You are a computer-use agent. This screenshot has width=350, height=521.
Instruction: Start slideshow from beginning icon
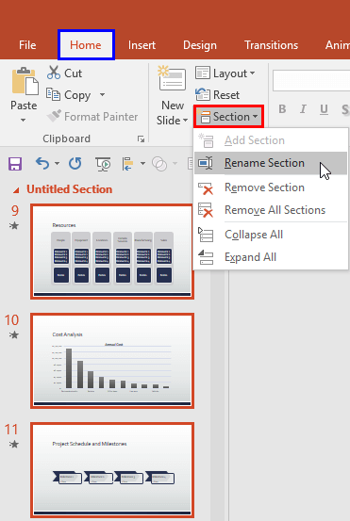(x=103, y=164)
